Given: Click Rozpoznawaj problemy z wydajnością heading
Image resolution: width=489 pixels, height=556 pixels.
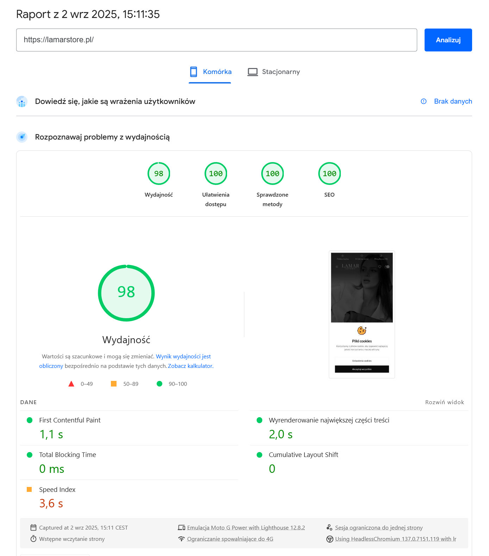Looking at the screenshot, I should [x=102, y=137].
